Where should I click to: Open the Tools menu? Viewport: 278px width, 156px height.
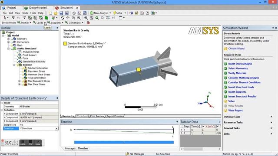coord(33,13)
